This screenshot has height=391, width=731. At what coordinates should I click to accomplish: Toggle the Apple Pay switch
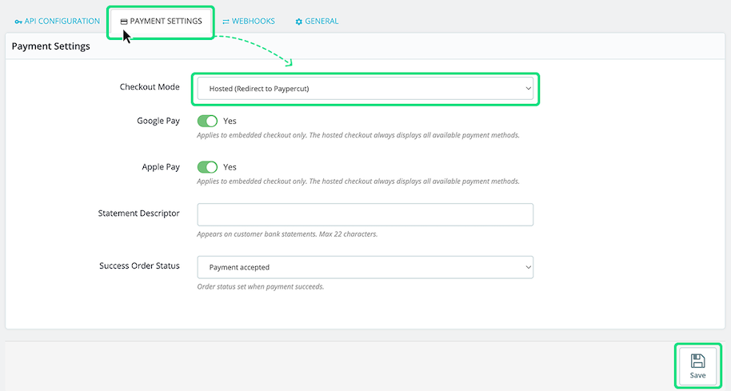tap(207, 167)
